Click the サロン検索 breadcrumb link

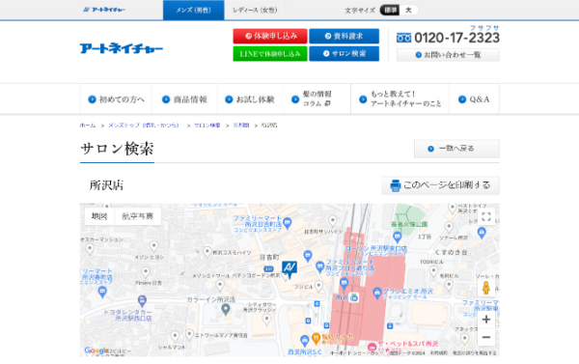(x=207, y=126)
